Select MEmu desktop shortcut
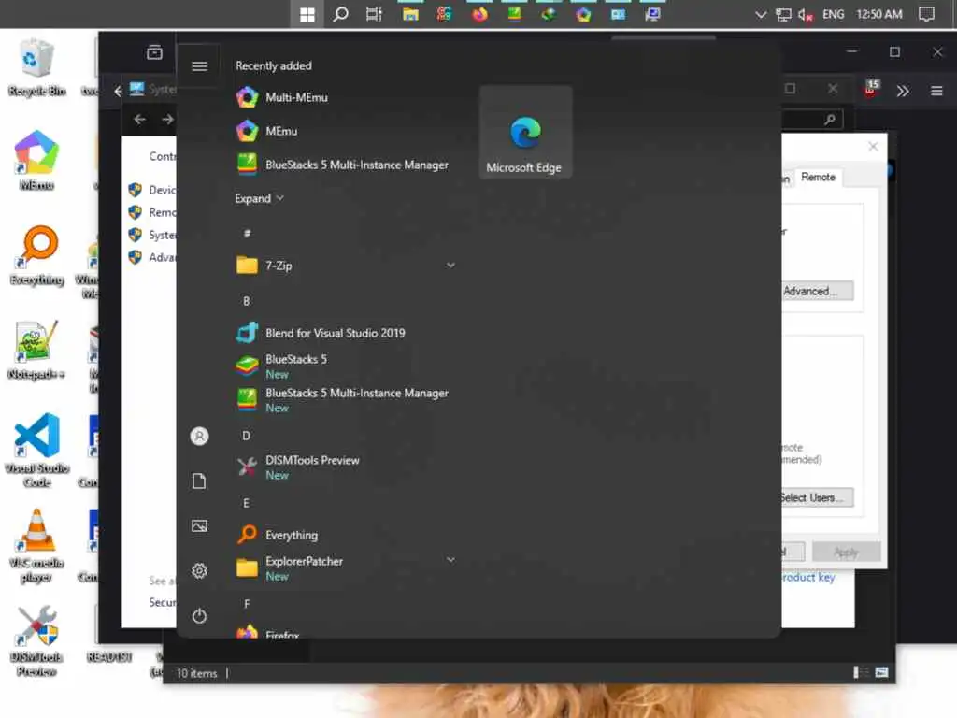957x718 pixels. tap(36, 160)
